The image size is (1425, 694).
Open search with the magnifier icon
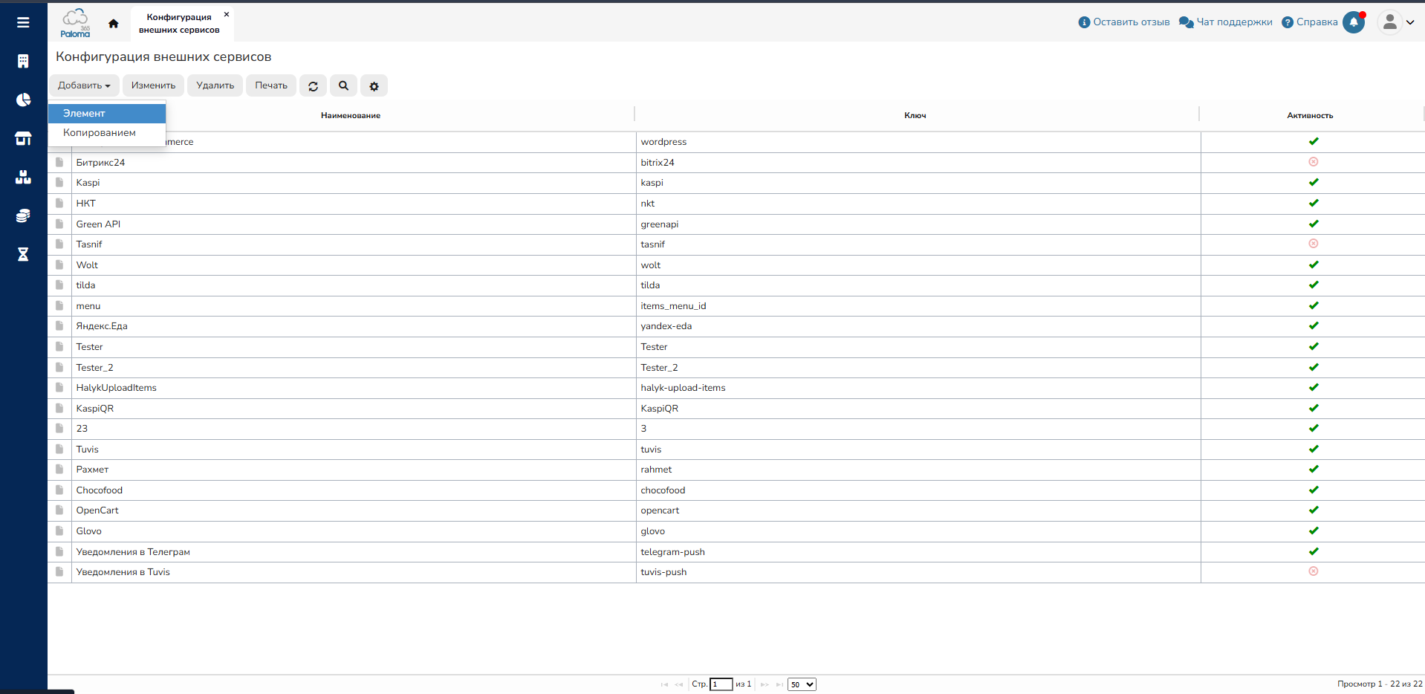pos(343,86)
